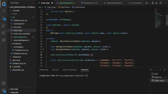The height and width of the screenshot is (94, 168).
Task: Click line number 29 in the gutter
Action: [x=41, y=55]
